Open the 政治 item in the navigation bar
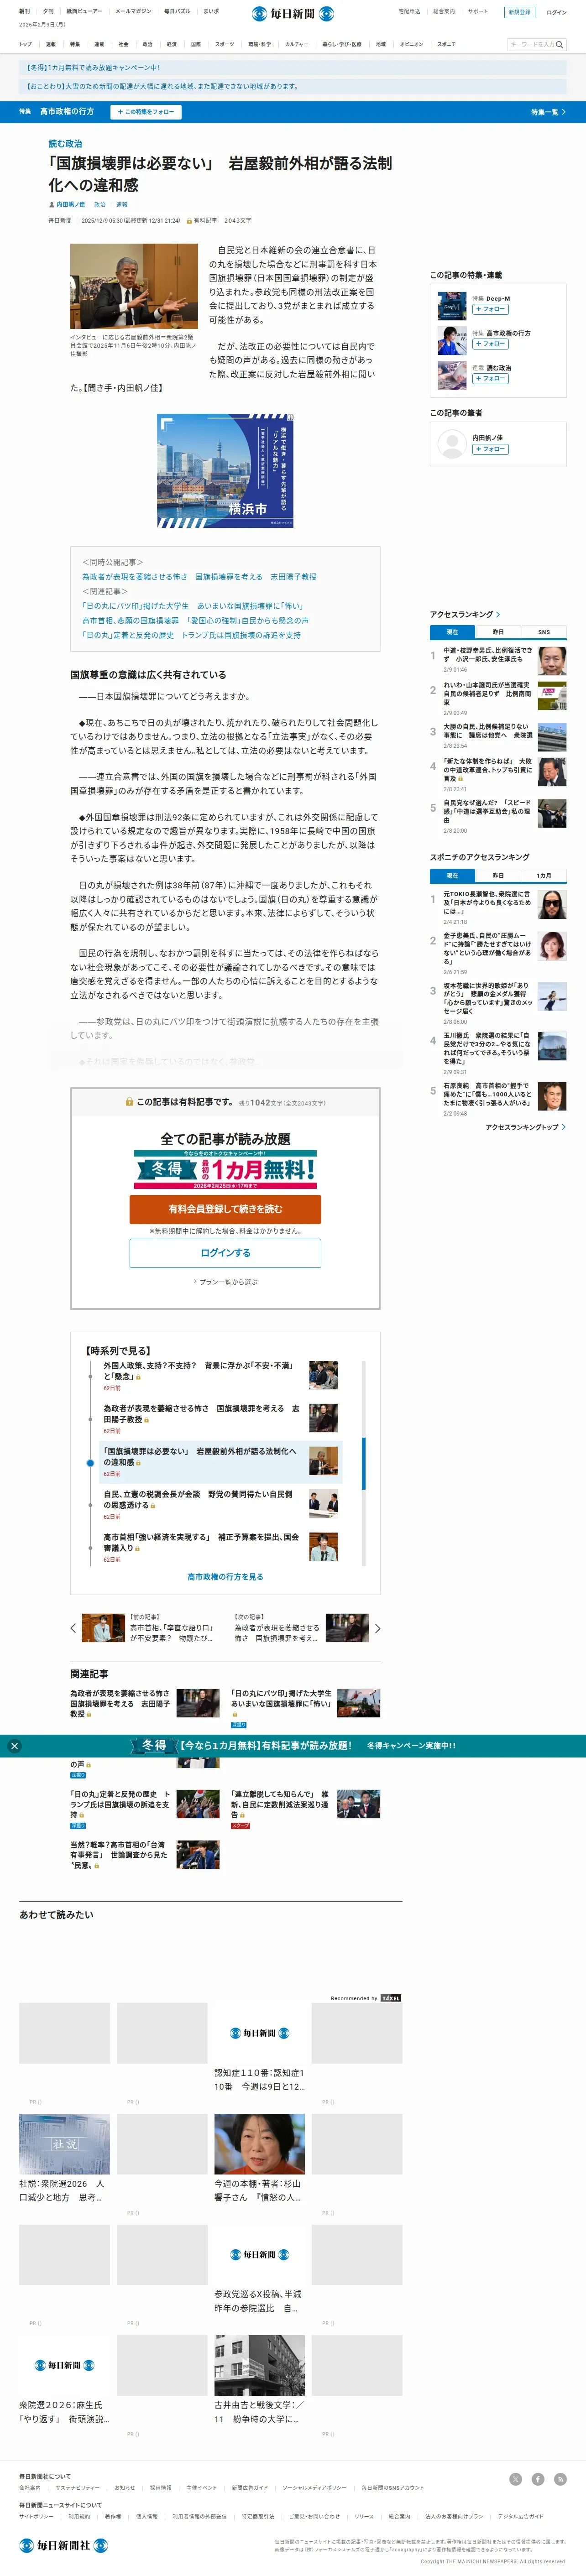The width and height of the screenshot is (586, 2576). 147,44
